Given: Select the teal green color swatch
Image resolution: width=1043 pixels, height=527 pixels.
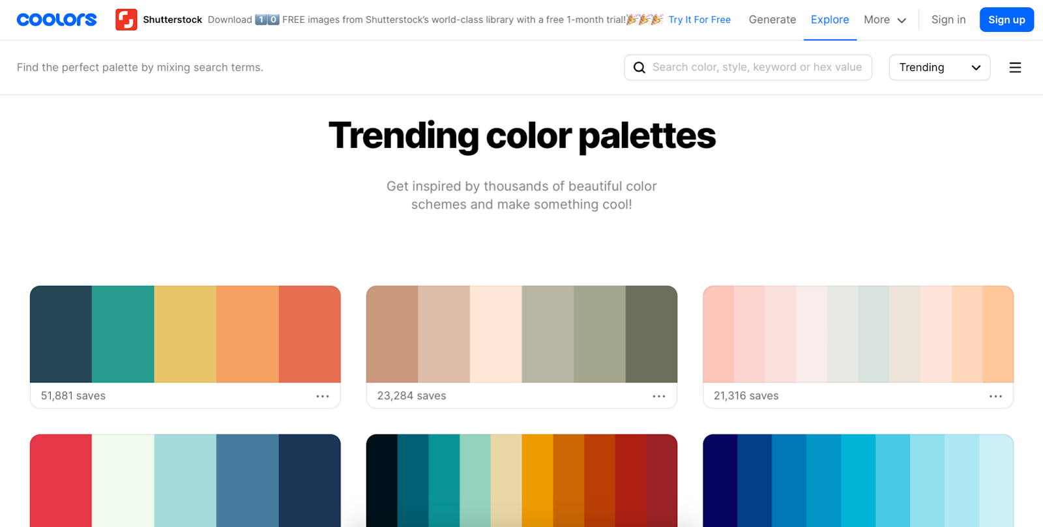Looking at the screenshot, I should coord(123,334).
